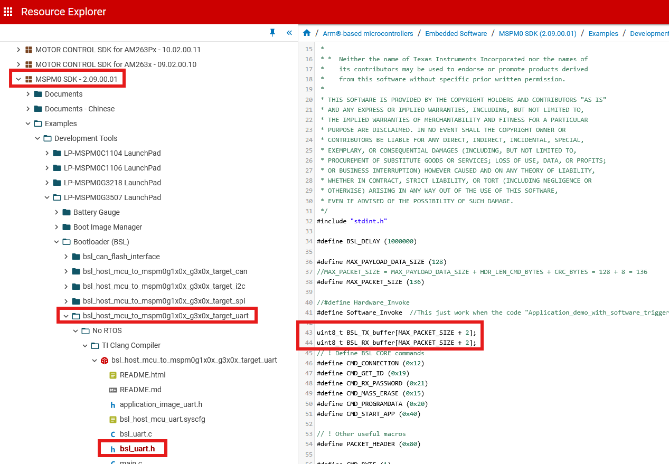Viewport: 669px width, 464px height.
Task: Collapse the Examples folder chevron
Action: [x=28, y=124]
